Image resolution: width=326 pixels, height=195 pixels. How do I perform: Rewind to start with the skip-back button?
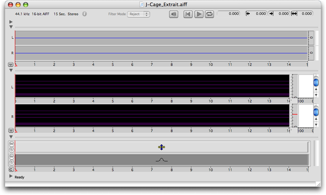188,14
